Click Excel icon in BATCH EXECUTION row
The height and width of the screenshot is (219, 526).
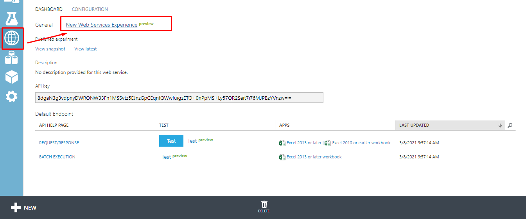click(282, 157)
